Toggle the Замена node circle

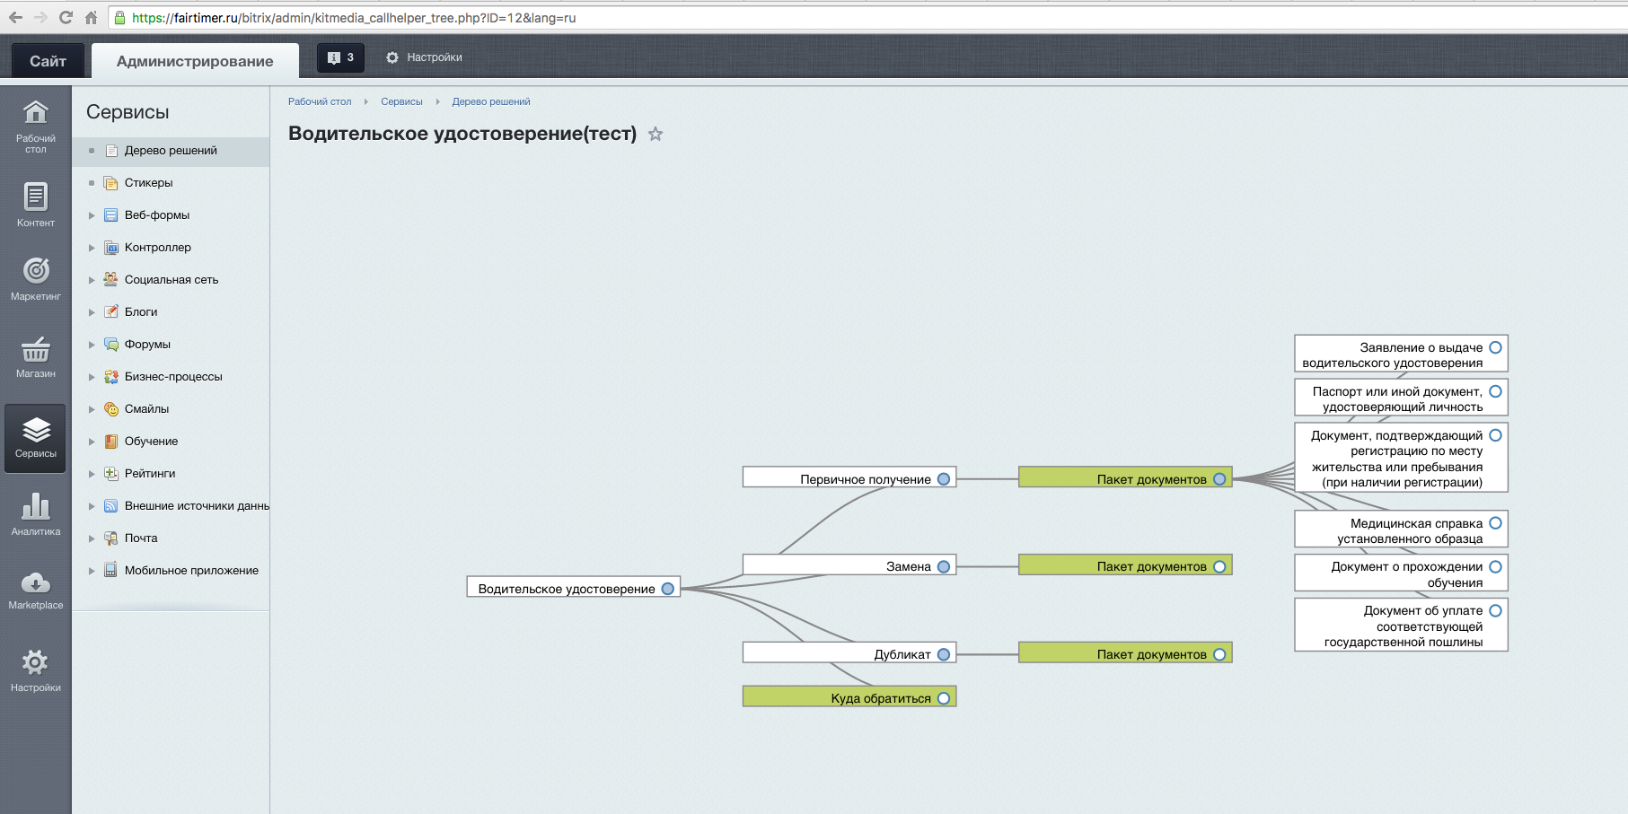(944, 566)
